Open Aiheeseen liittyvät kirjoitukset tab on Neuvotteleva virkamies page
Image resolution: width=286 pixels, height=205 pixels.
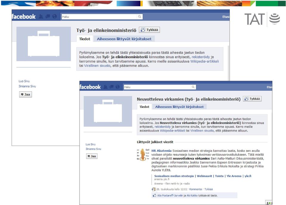tap(179, 107)
